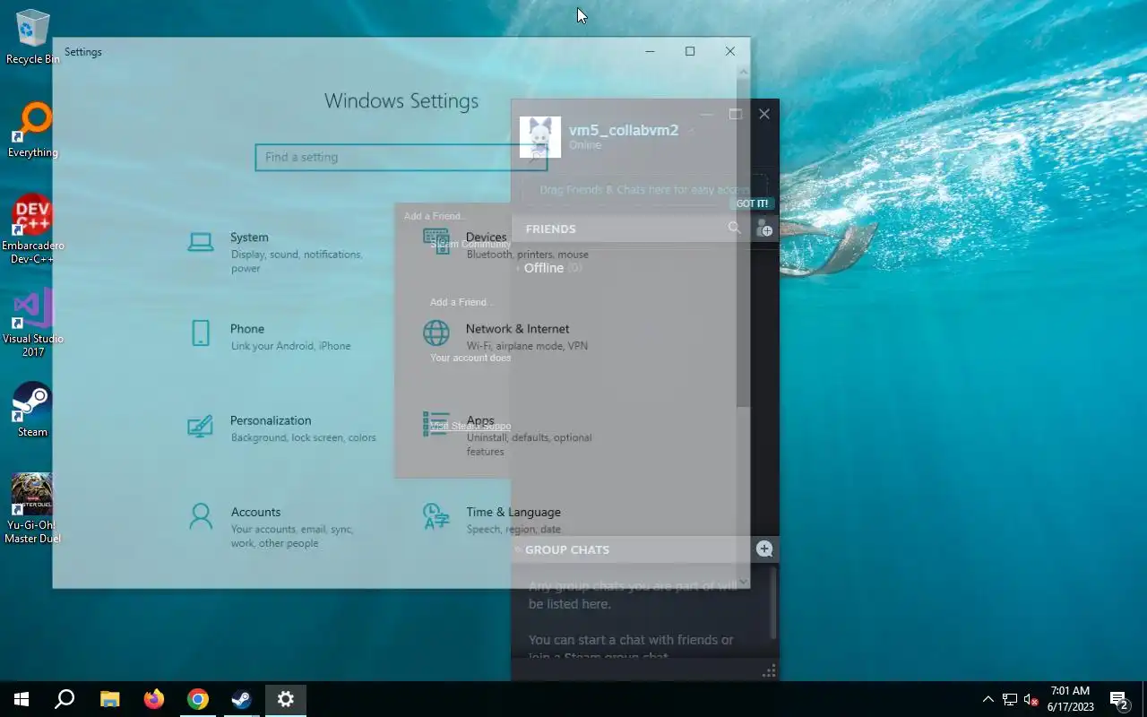This screenshot has height=717, width=1147.
Task: Close the Steam friends list window
Action: click(x=763, y=114)
